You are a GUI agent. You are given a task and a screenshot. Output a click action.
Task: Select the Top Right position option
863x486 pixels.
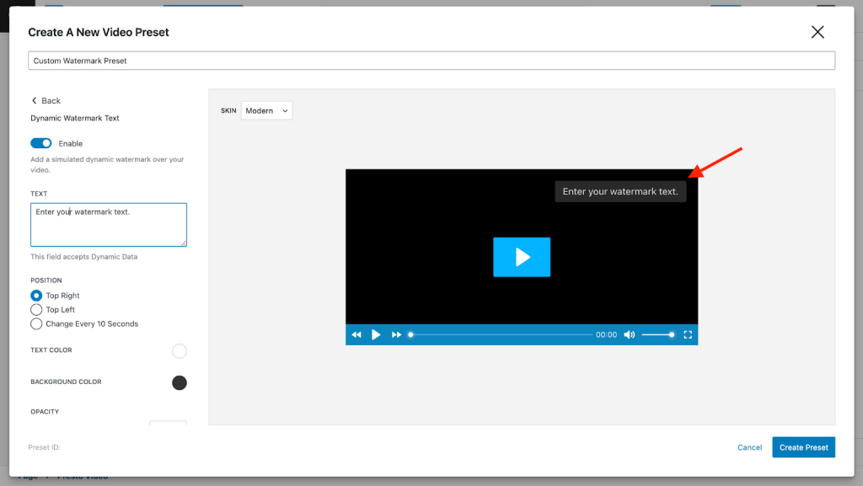[36, 296]
